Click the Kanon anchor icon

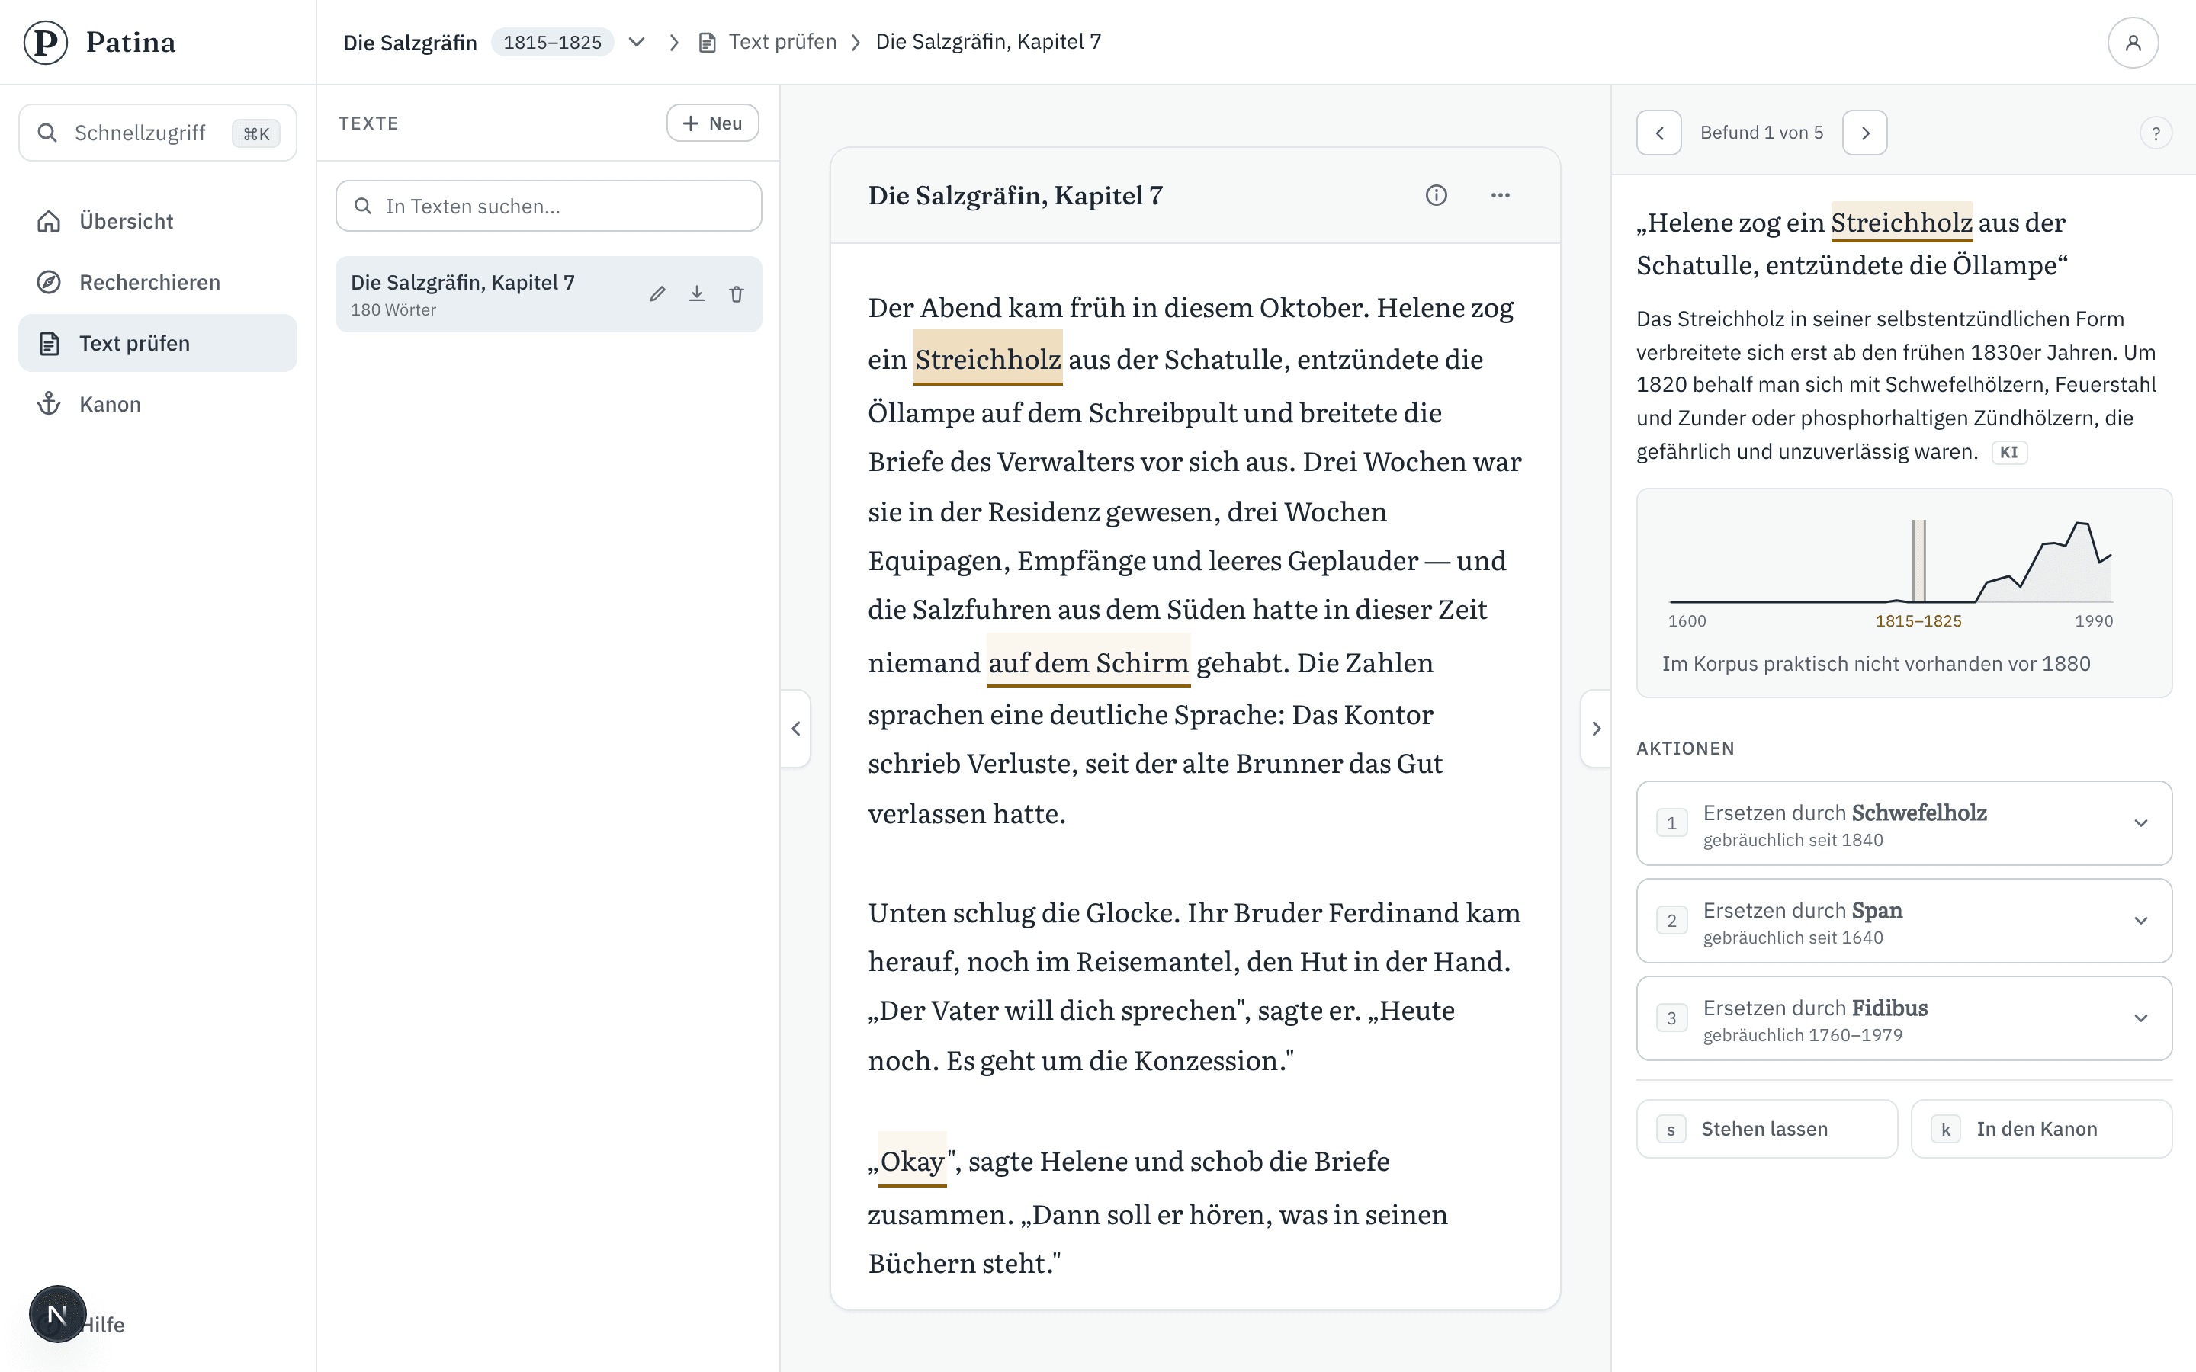(49, 404)
